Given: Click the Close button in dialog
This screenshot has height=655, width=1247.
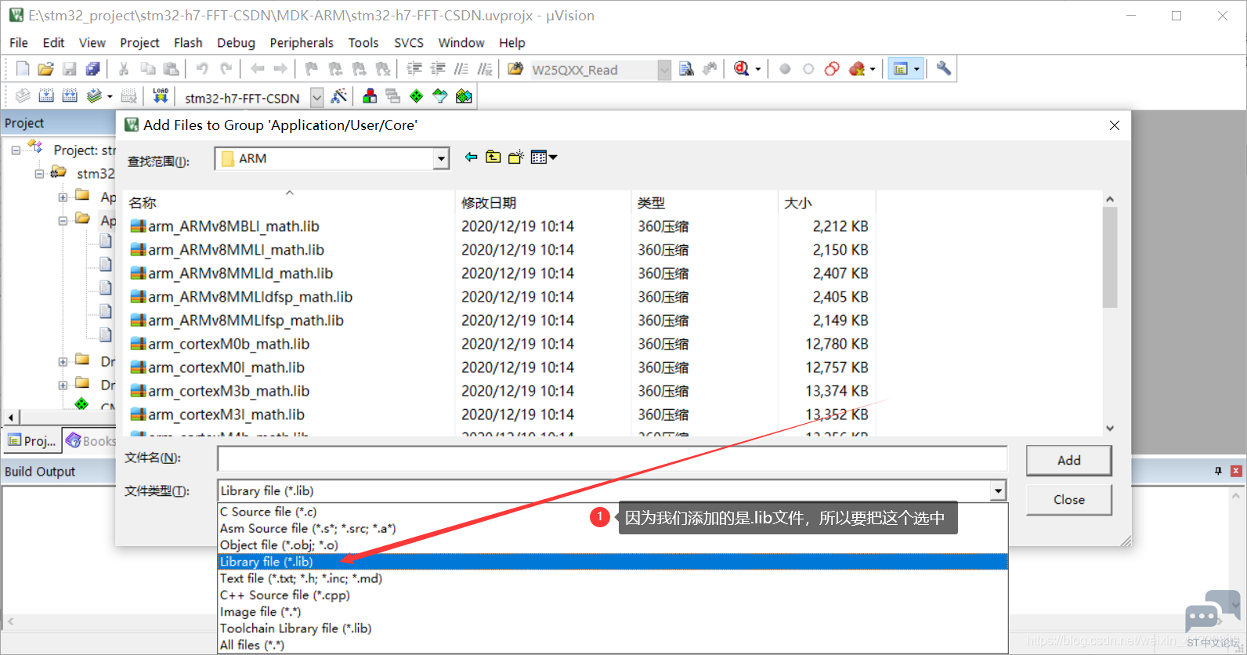Looking at the screenshot, I should (x=1068, y=499).
